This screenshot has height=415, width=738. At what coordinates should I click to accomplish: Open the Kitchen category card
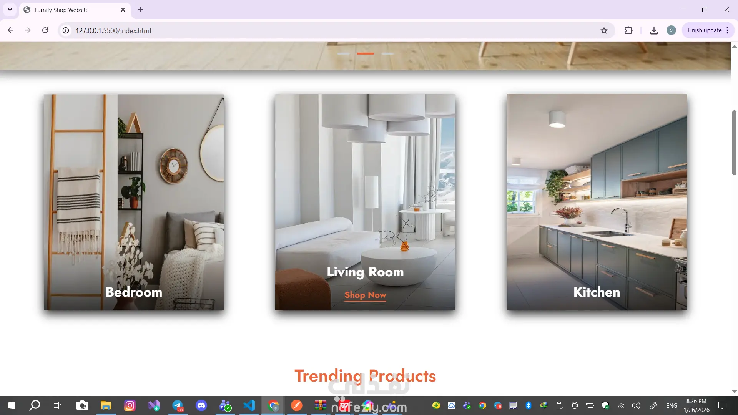point(597,202)
